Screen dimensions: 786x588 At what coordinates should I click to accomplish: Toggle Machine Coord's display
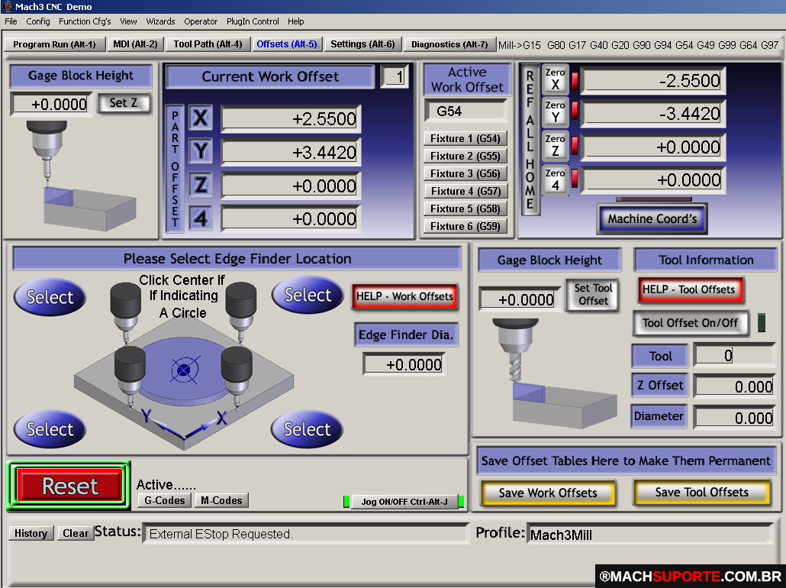pos(652,218)
